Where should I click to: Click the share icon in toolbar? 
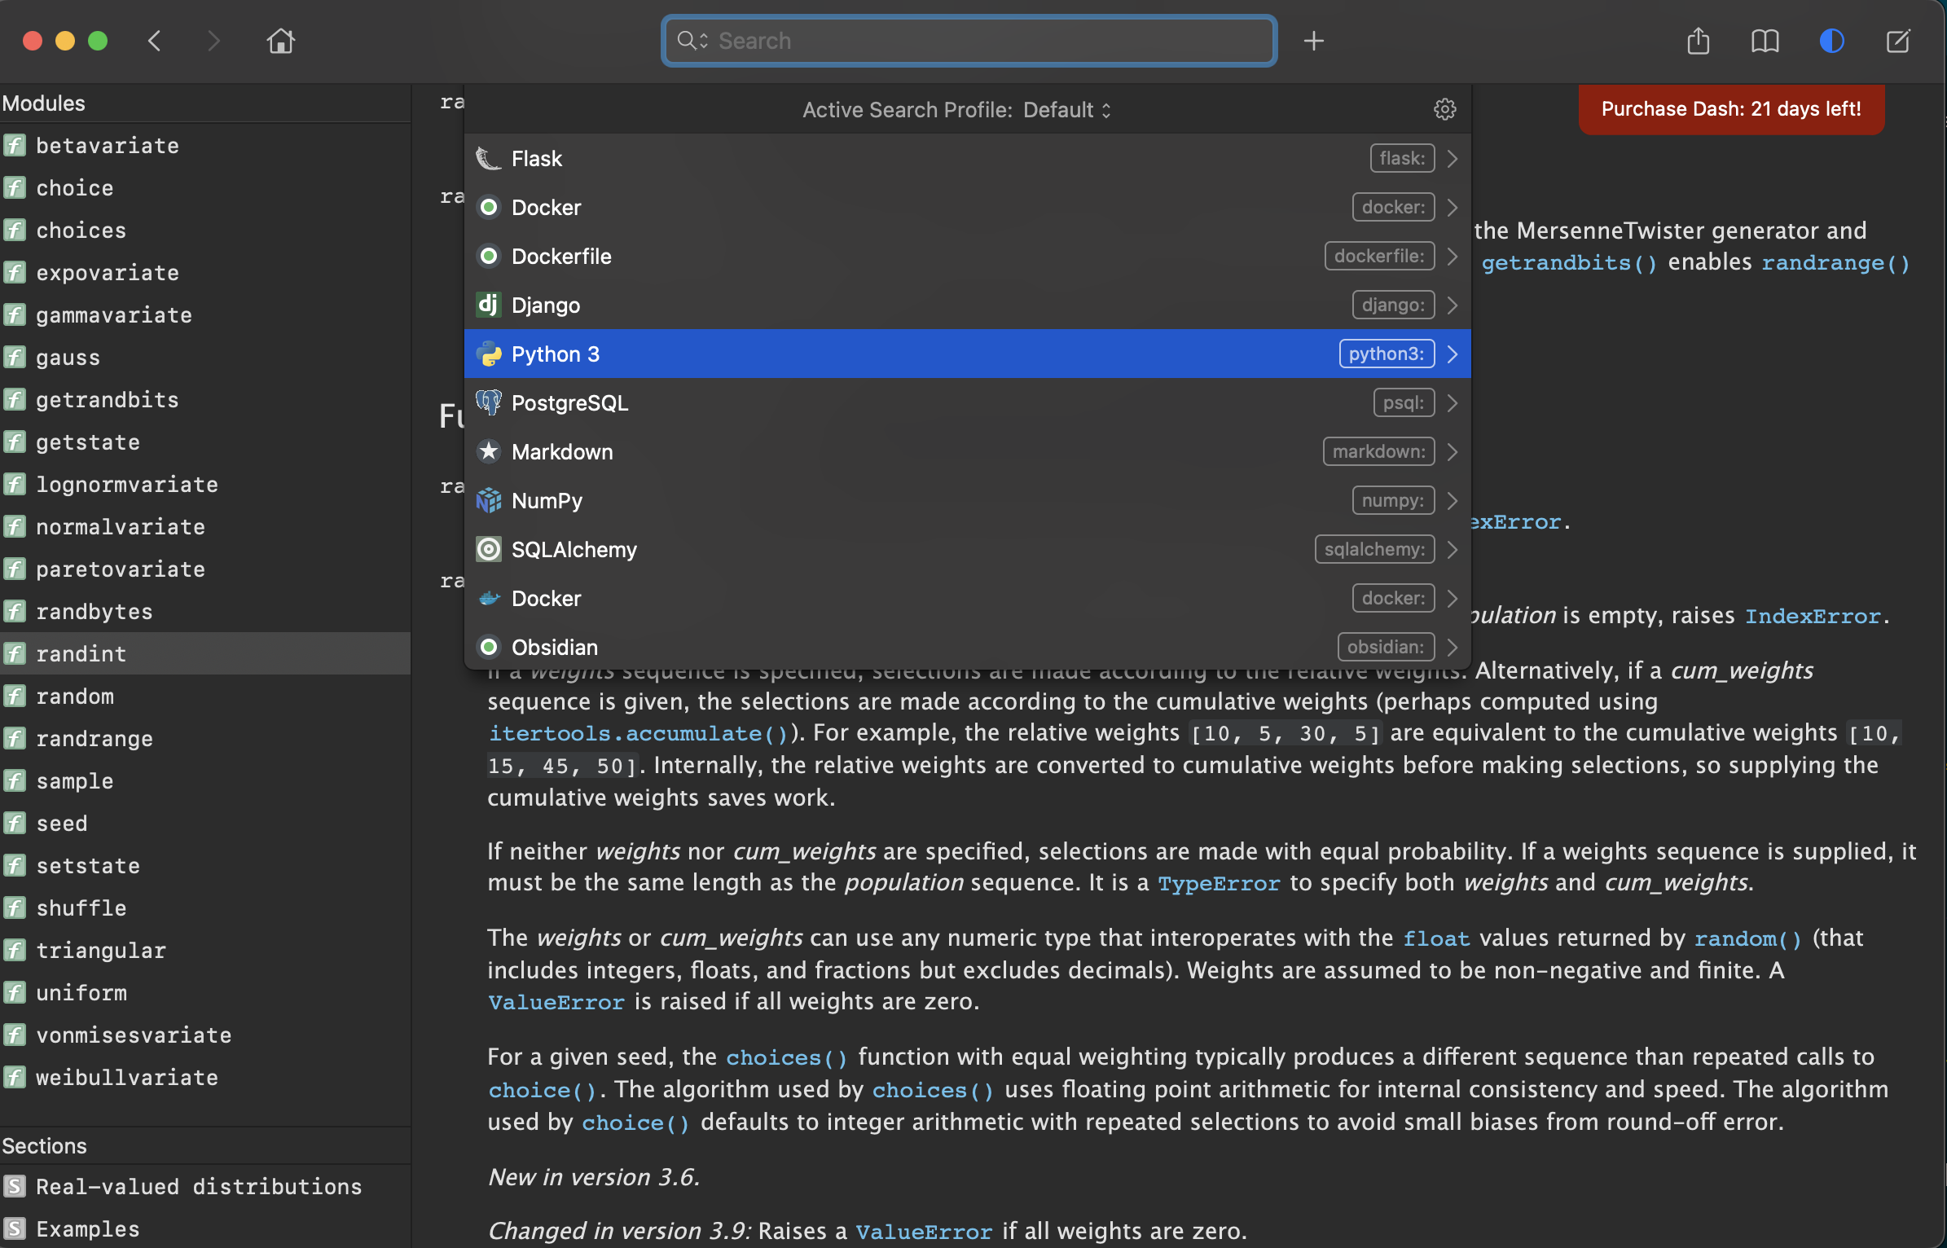[1698, 41]
